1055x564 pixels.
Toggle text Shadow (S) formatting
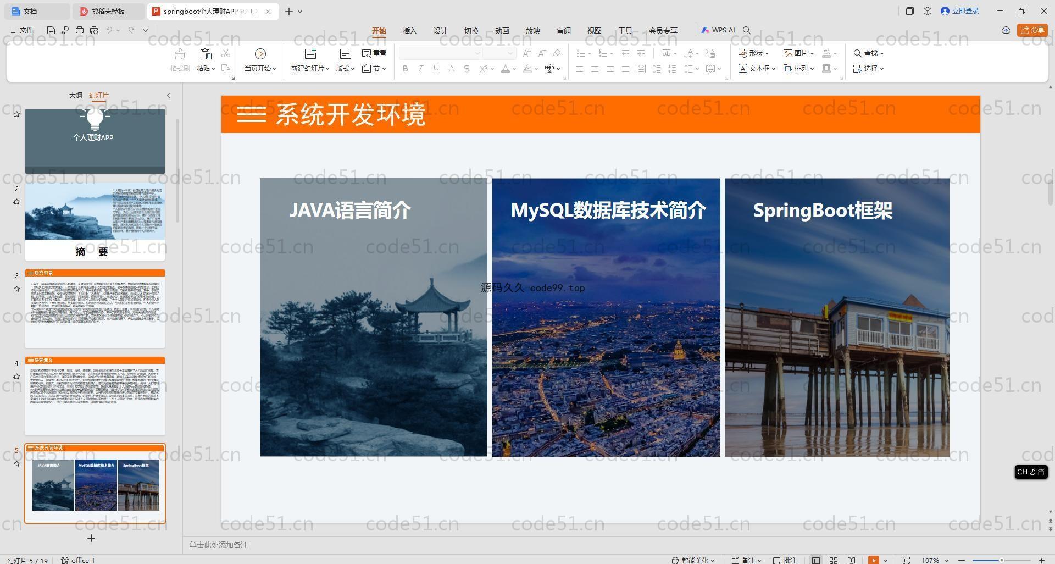click(467, 69)
